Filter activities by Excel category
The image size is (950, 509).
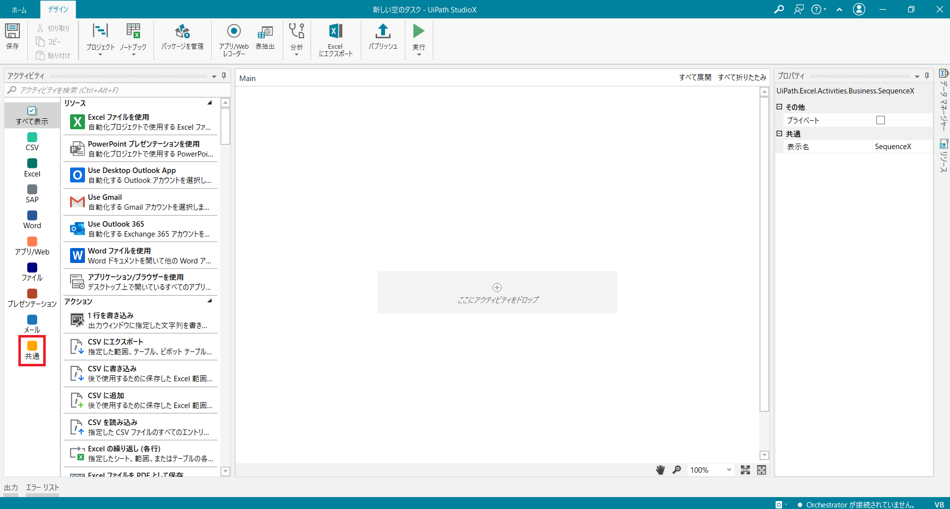[32, 168]
